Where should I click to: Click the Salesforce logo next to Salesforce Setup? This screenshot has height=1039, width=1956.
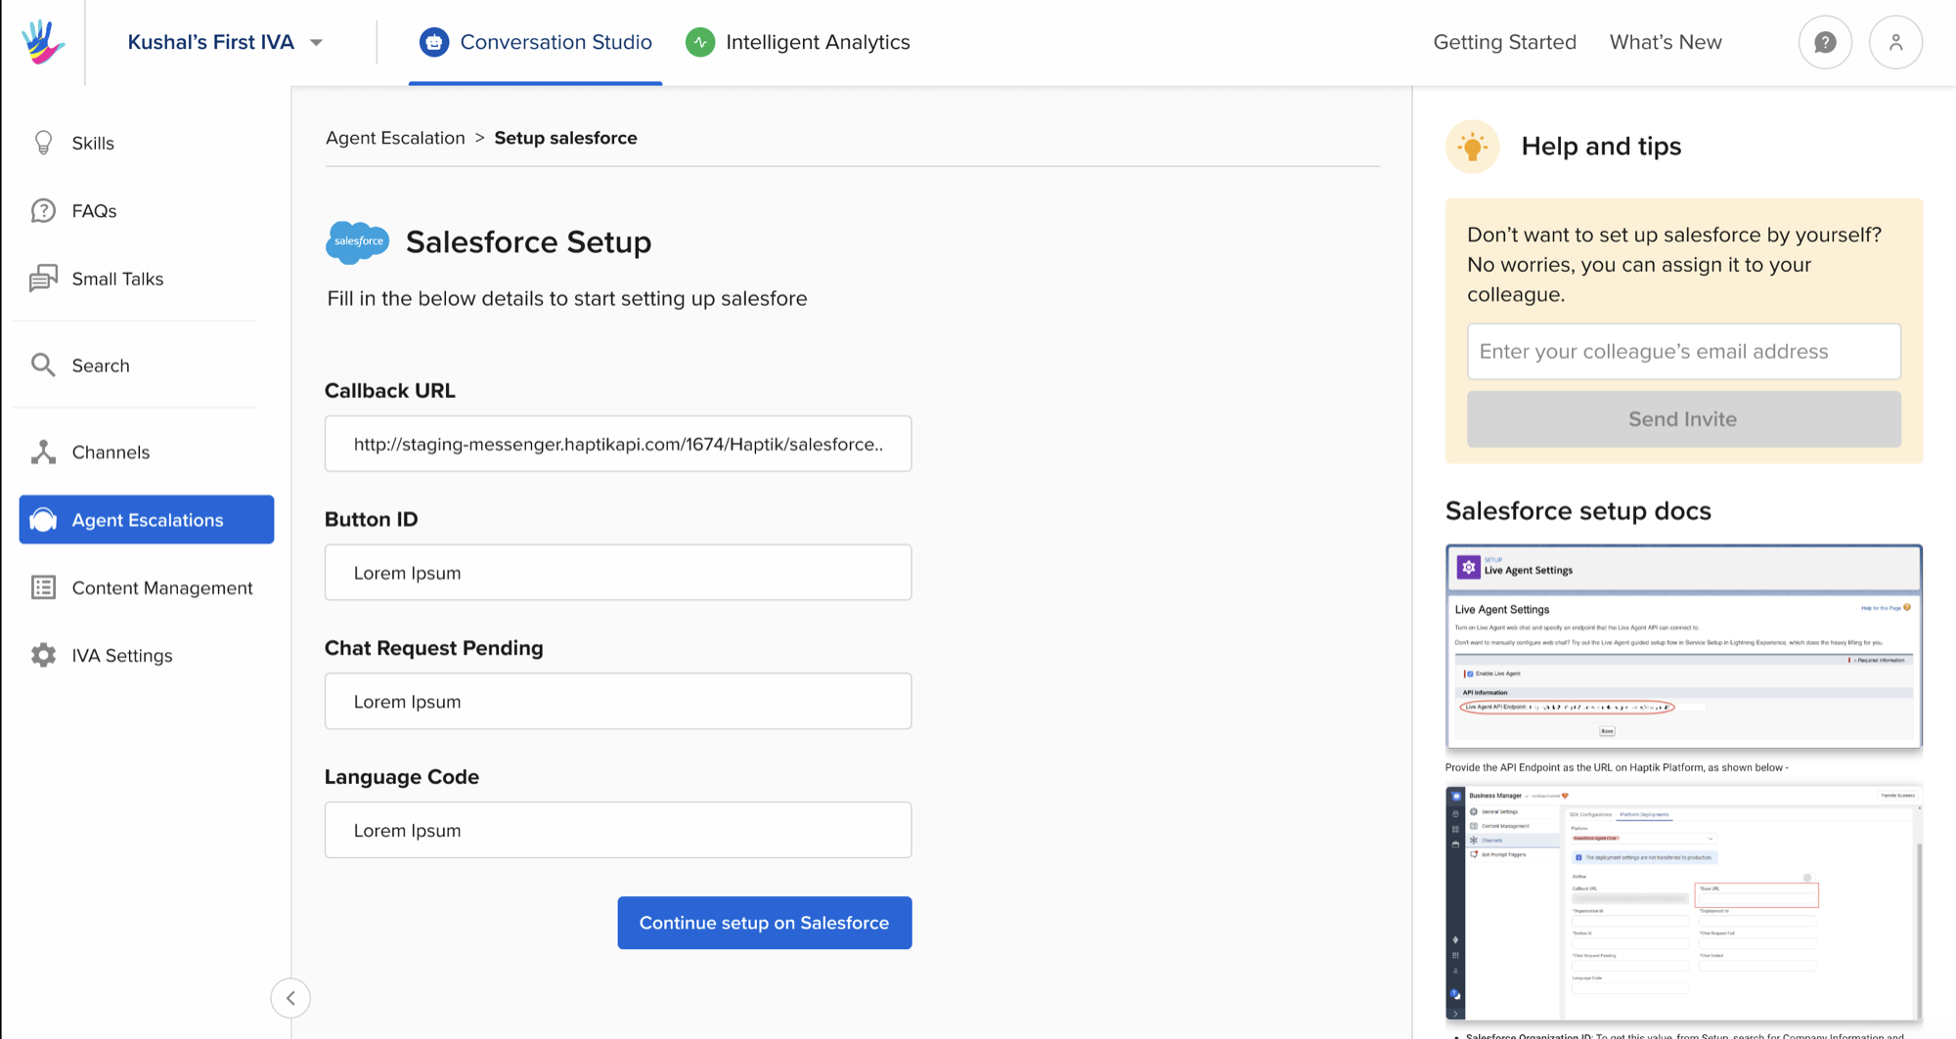click(x=357, y=241)
